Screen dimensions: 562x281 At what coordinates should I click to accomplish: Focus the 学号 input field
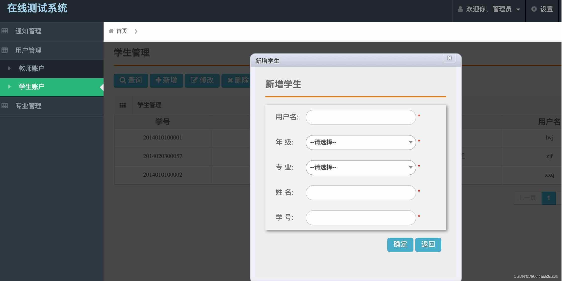point(361,218)
